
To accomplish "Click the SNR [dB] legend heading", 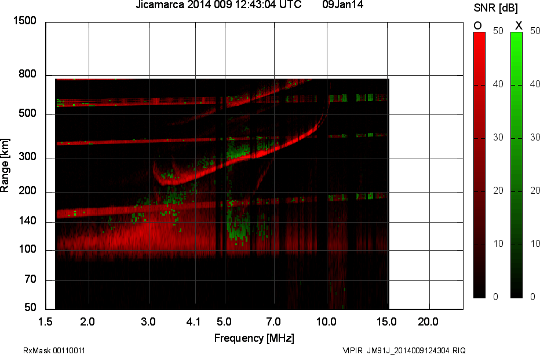I will point(497,9).
